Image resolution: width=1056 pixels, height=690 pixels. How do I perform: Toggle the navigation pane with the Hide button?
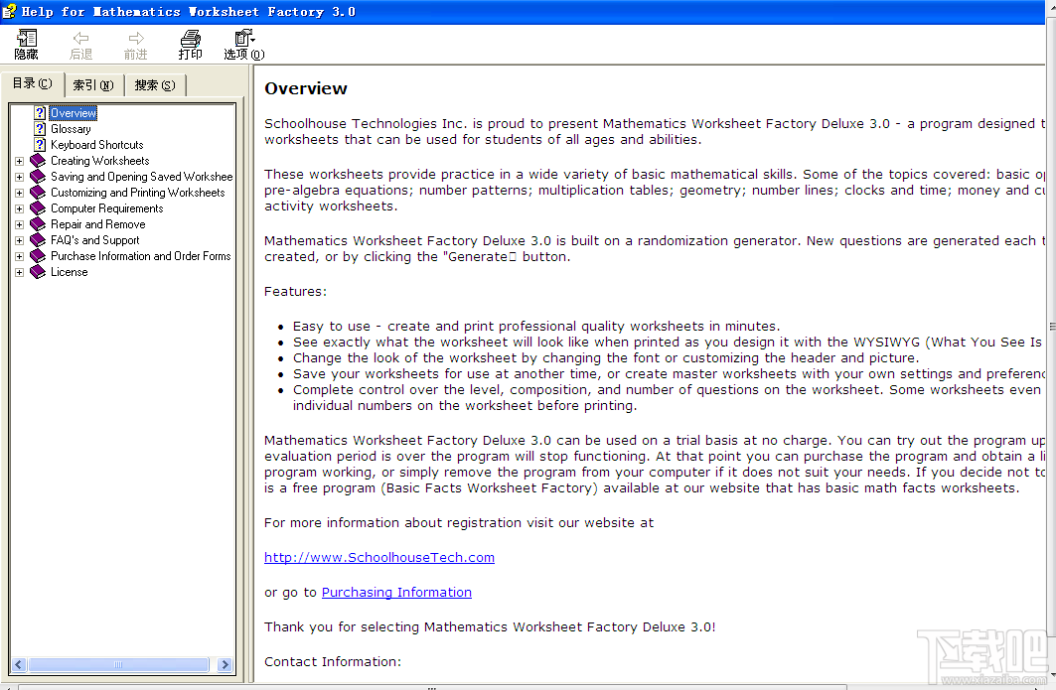(26, 44)
